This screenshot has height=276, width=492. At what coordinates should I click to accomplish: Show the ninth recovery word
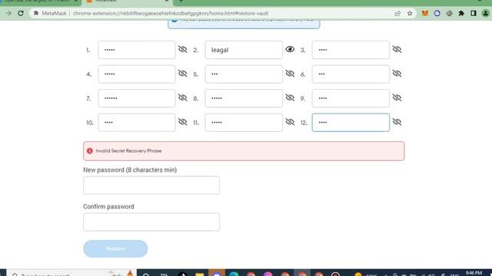pos(397,97)
